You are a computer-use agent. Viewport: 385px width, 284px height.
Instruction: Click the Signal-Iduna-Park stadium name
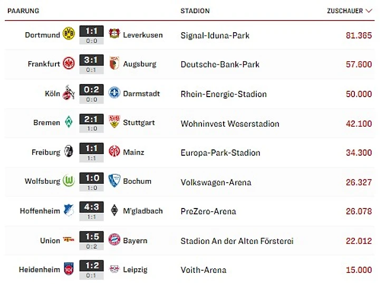point(215,35)
